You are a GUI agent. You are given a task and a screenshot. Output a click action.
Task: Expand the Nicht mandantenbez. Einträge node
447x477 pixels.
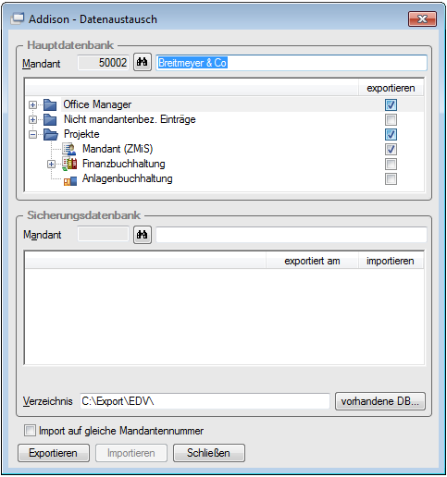[32, 119]
